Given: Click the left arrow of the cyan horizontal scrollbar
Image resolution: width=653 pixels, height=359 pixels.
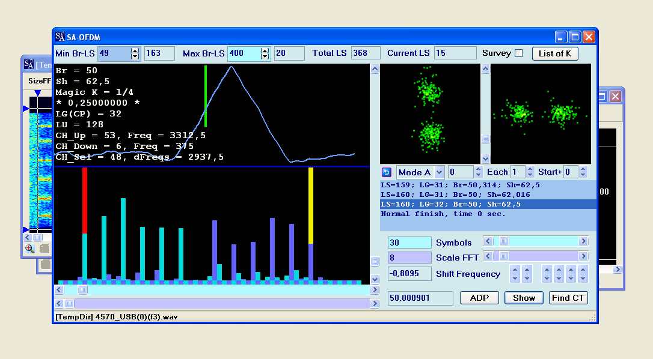Looking at the screenshot, I should (59, 289).
